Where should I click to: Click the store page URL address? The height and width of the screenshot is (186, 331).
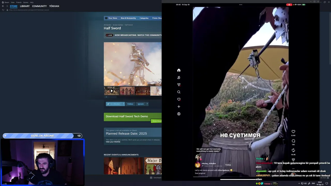tap(29, 10)
